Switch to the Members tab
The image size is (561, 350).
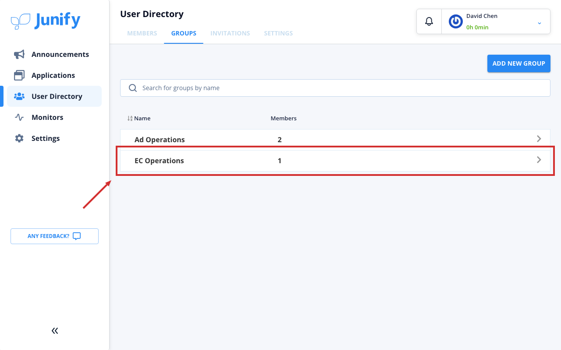[x=142, y=33]
